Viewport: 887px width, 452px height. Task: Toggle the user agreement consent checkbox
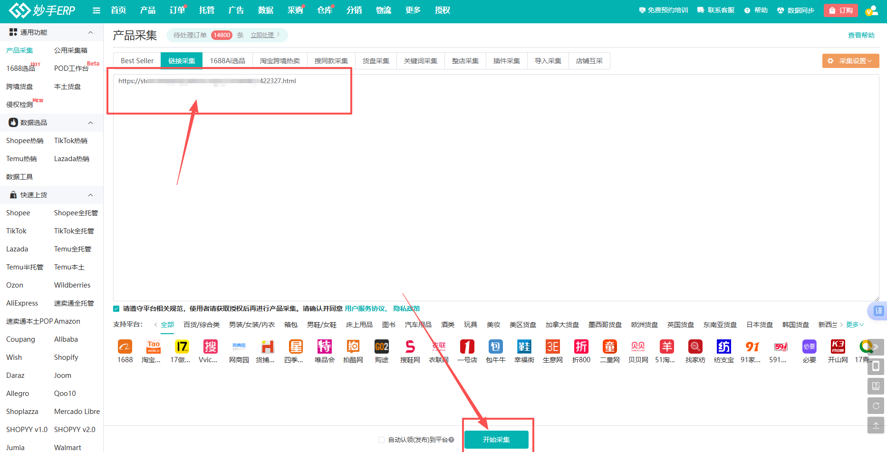116,309
